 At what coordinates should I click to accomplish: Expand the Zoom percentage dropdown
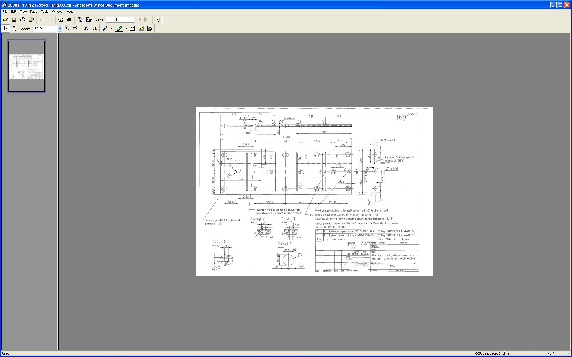(x=60, y=29)
